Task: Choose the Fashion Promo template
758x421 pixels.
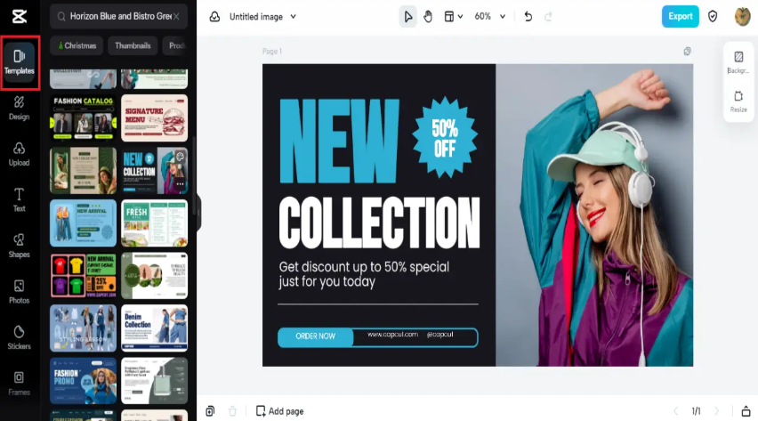Action: [x=83, y=381]
